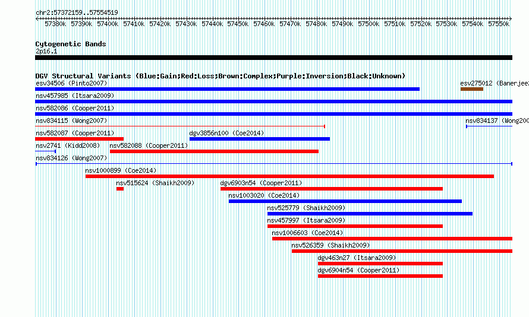Click the Cytogenetic Bands track title

click(x=71, y=44)
